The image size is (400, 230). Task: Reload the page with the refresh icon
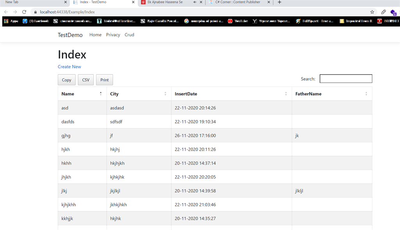(x=24, y=12)
